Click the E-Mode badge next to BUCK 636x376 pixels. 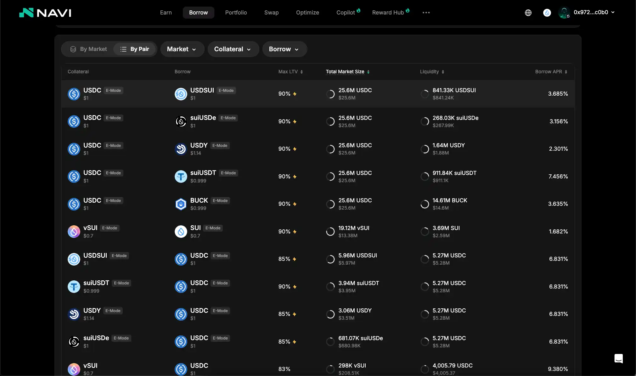(x=220, y=201)
